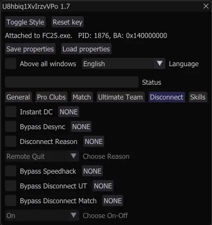Enable the Above all windows checkbox

(11, 63)
